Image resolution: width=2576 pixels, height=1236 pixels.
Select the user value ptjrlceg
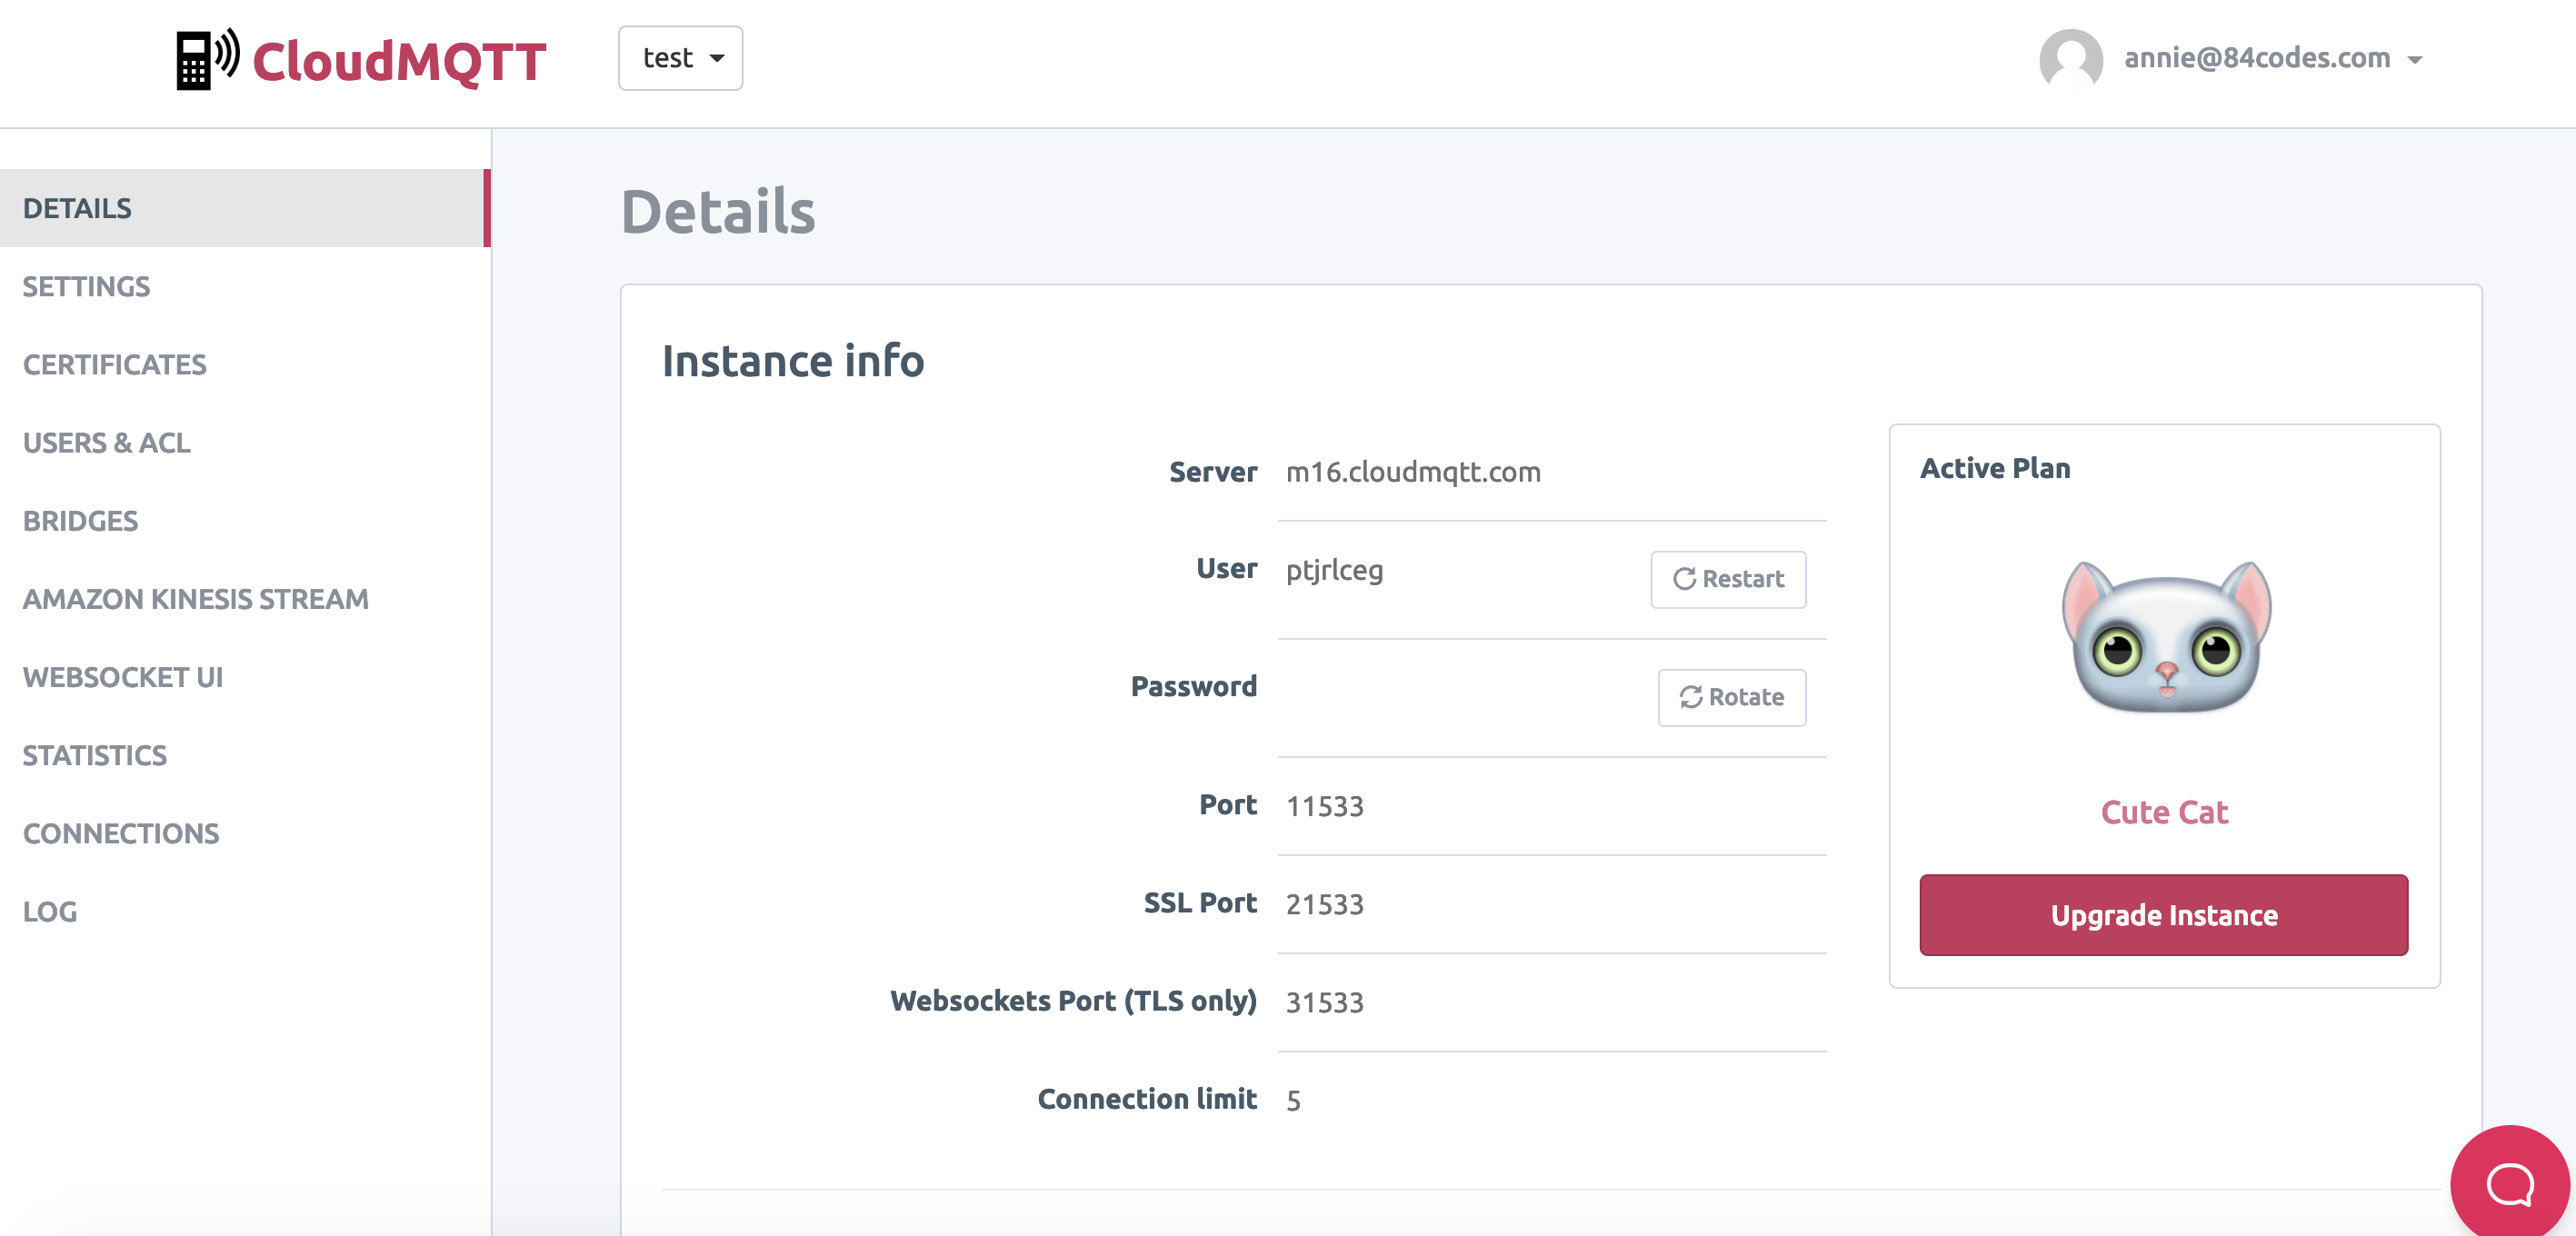1334,569
